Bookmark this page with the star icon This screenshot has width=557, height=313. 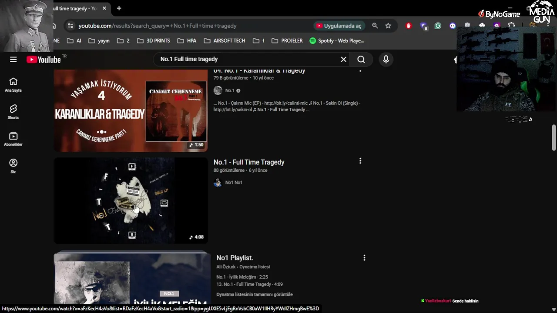click(388, 26)
